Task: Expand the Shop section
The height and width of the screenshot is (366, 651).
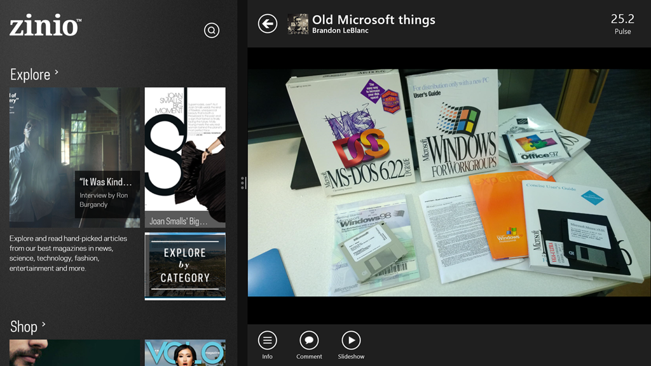Action: (x=28, y=327)
